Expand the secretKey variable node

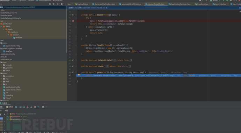point(8,119)
